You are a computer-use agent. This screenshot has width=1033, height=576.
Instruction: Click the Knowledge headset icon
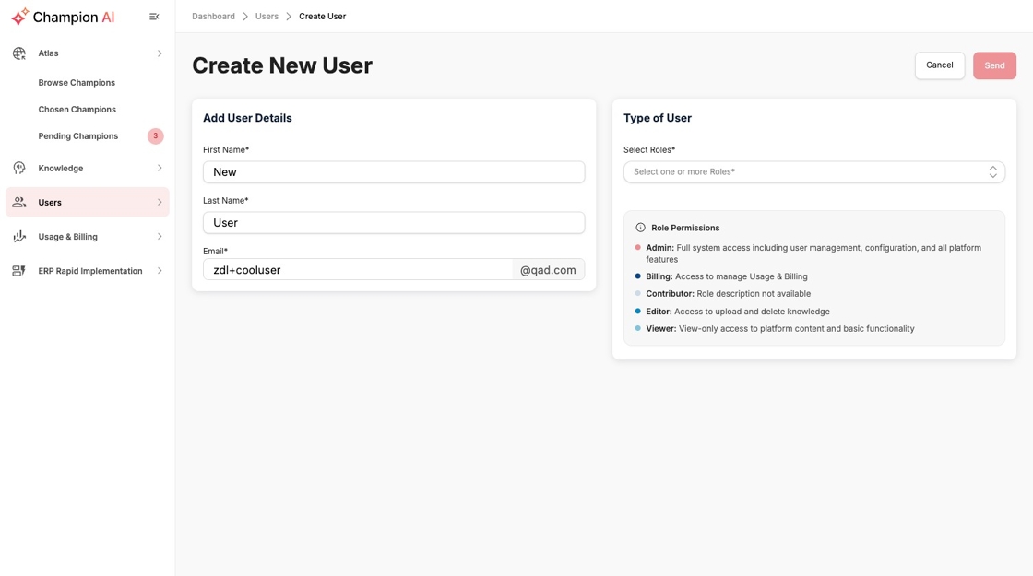coord(19,168)
